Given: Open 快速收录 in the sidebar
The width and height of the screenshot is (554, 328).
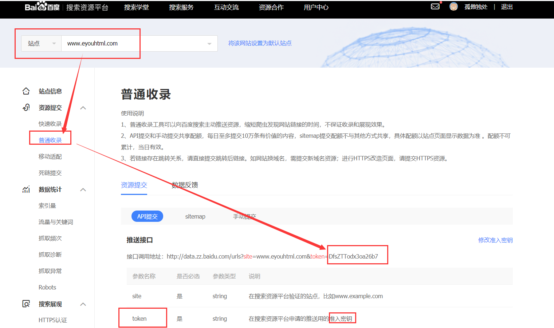Looking at the screenshot, I should 50,124.
